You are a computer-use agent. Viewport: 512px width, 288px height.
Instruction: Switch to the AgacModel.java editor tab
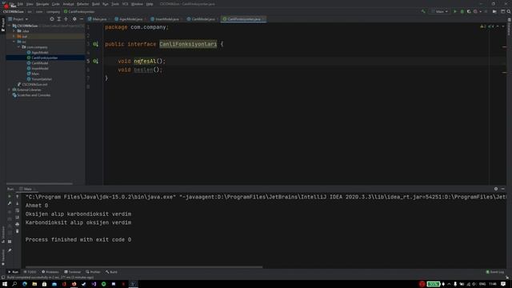[x=130, y=19]
